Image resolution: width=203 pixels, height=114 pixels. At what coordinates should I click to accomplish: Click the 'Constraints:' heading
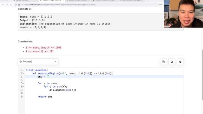[25, 41]
